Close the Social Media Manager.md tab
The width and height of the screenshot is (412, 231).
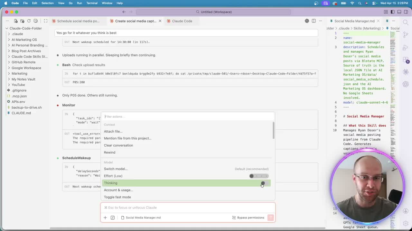[378, 21]
